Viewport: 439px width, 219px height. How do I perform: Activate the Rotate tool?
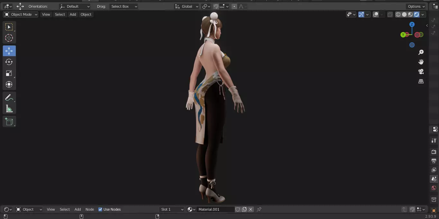[9, 62]
